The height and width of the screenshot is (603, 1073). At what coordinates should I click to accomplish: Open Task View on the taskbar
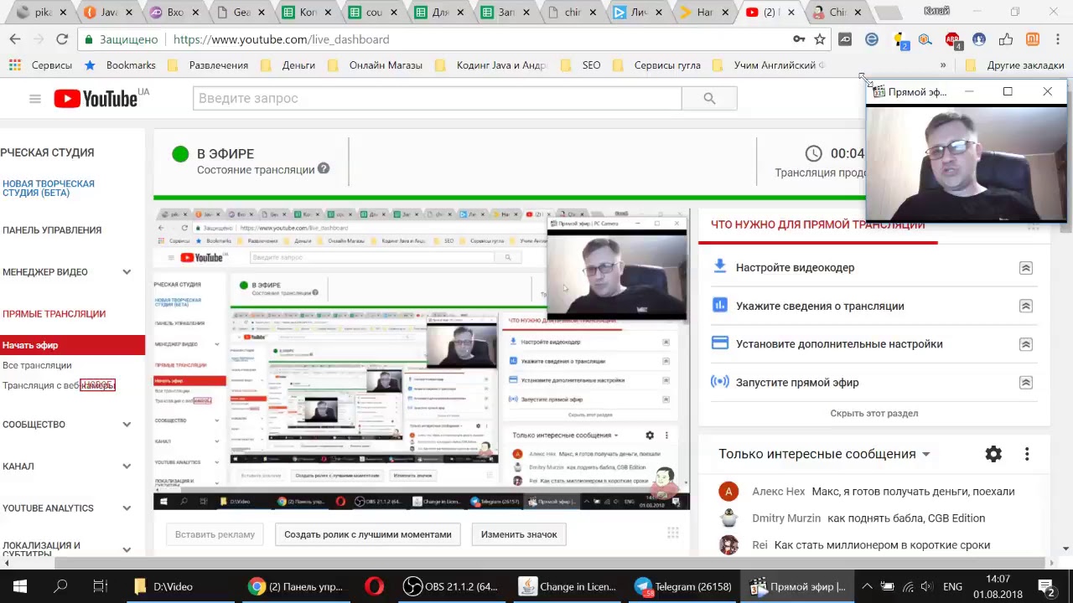pyautogui.click(x=100, y=586)
